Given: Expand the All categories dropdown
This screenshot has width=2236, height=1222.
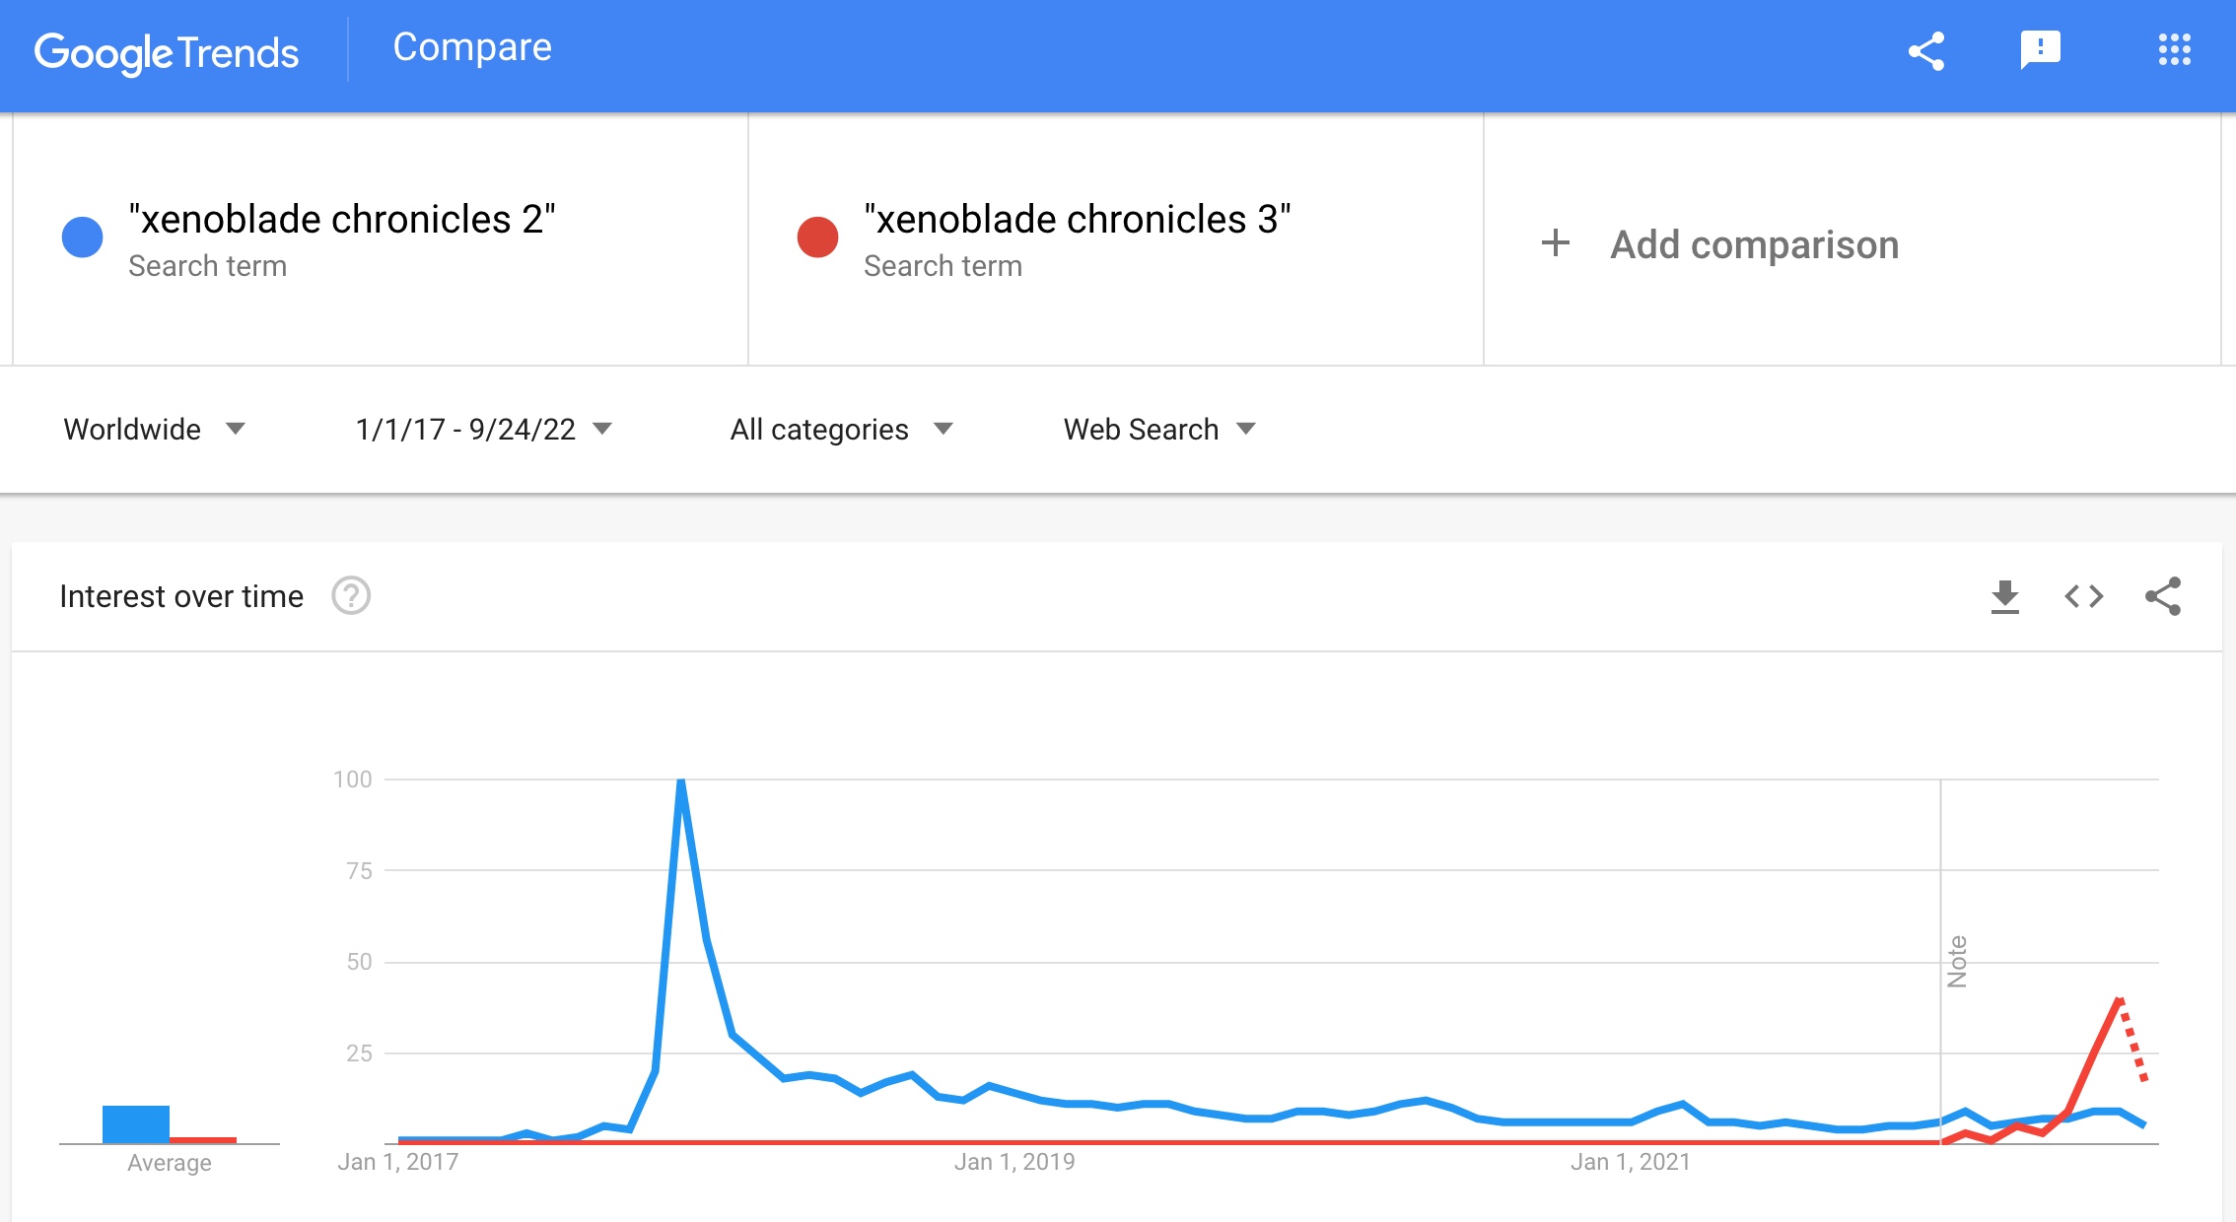Looking at the screenshot, I should coord(841,429).
